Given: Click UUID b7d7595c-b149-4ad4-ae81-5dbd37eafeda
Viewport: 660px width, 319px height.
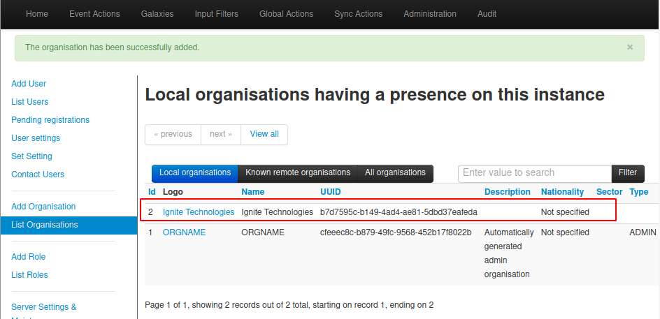Looking at the screenshot, I should [399, 212].
